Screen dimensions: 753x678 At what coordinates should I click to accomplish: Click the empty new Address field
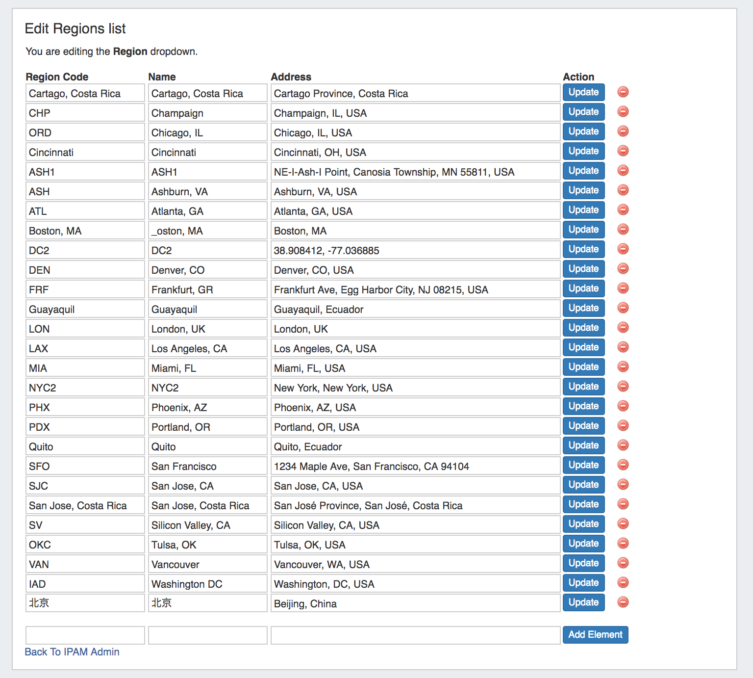415,635
